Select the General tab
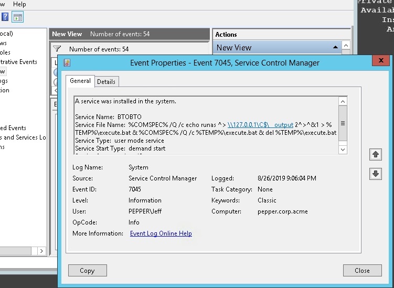This screenshot has height=288, width=394. pos(80,81)
